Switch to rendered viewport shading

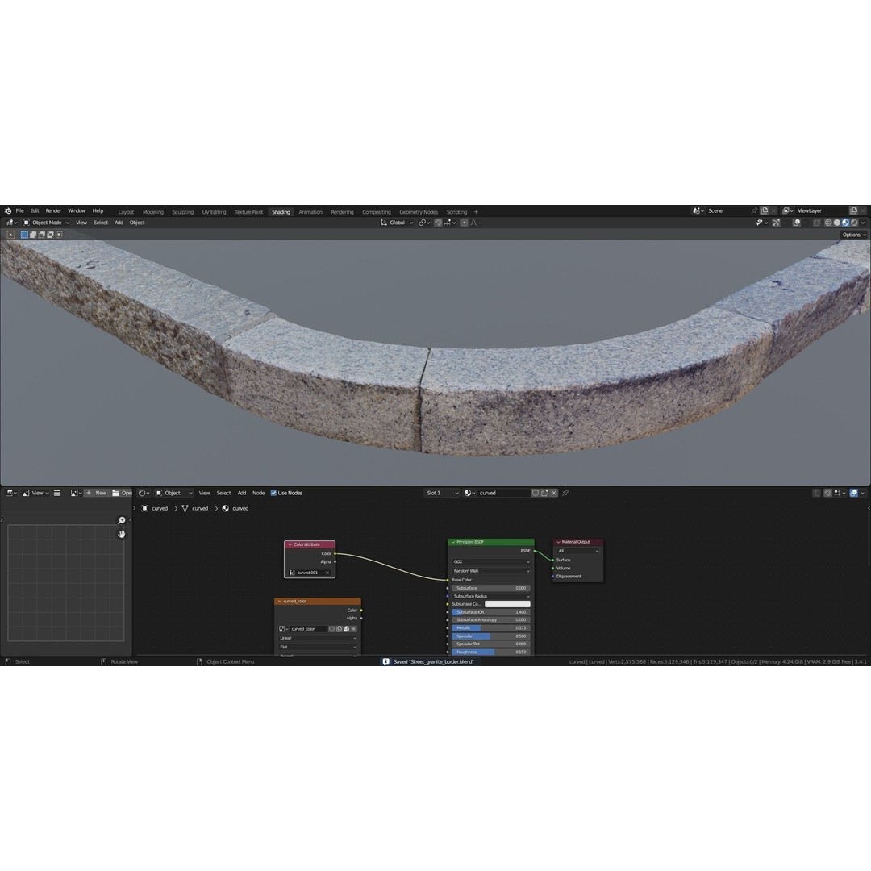(854, 223)
